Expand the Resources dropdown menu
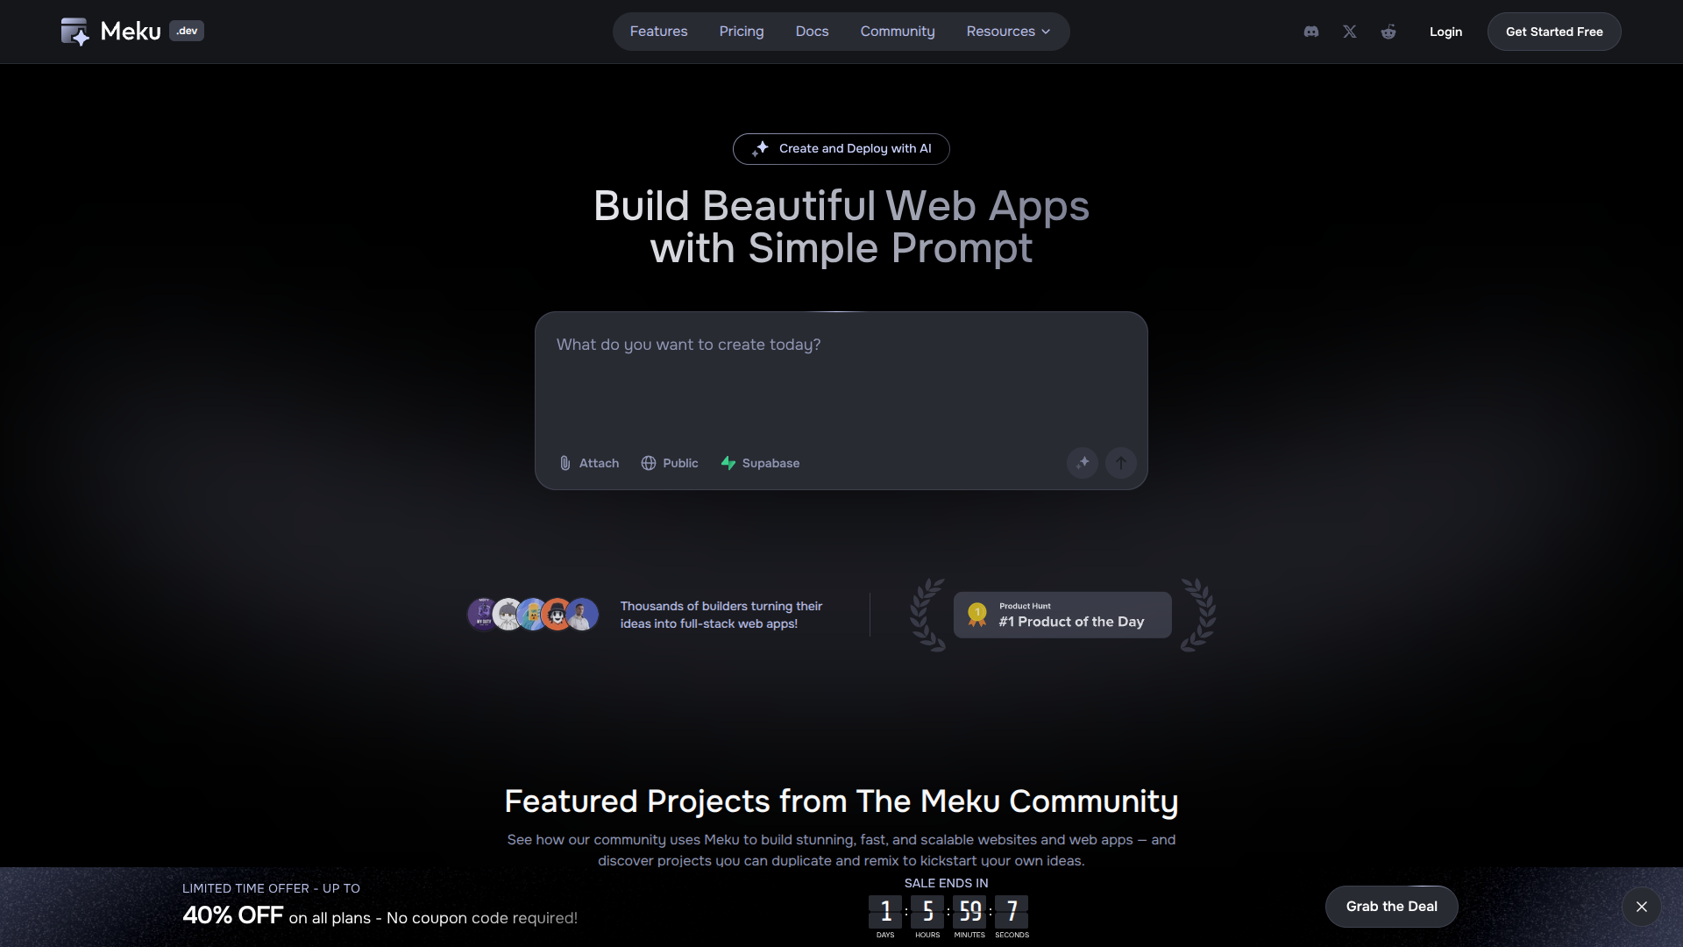The height and width of the screenshot is (947, 1683). 1008,32
